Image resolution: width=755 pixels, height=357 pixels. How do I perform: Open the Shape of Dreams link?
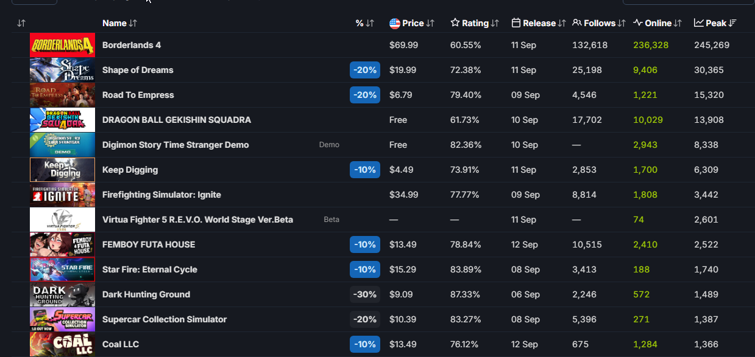(x=138, y=70)
